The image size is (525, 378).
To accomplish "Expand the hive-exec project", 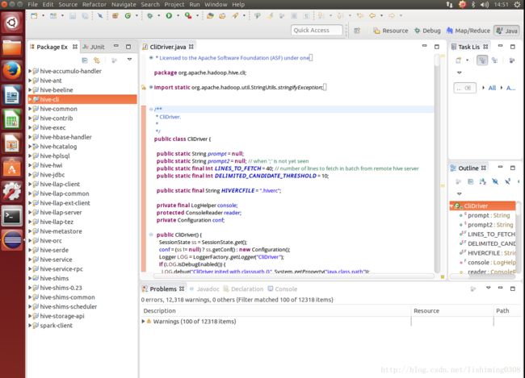I will (30, 127).
